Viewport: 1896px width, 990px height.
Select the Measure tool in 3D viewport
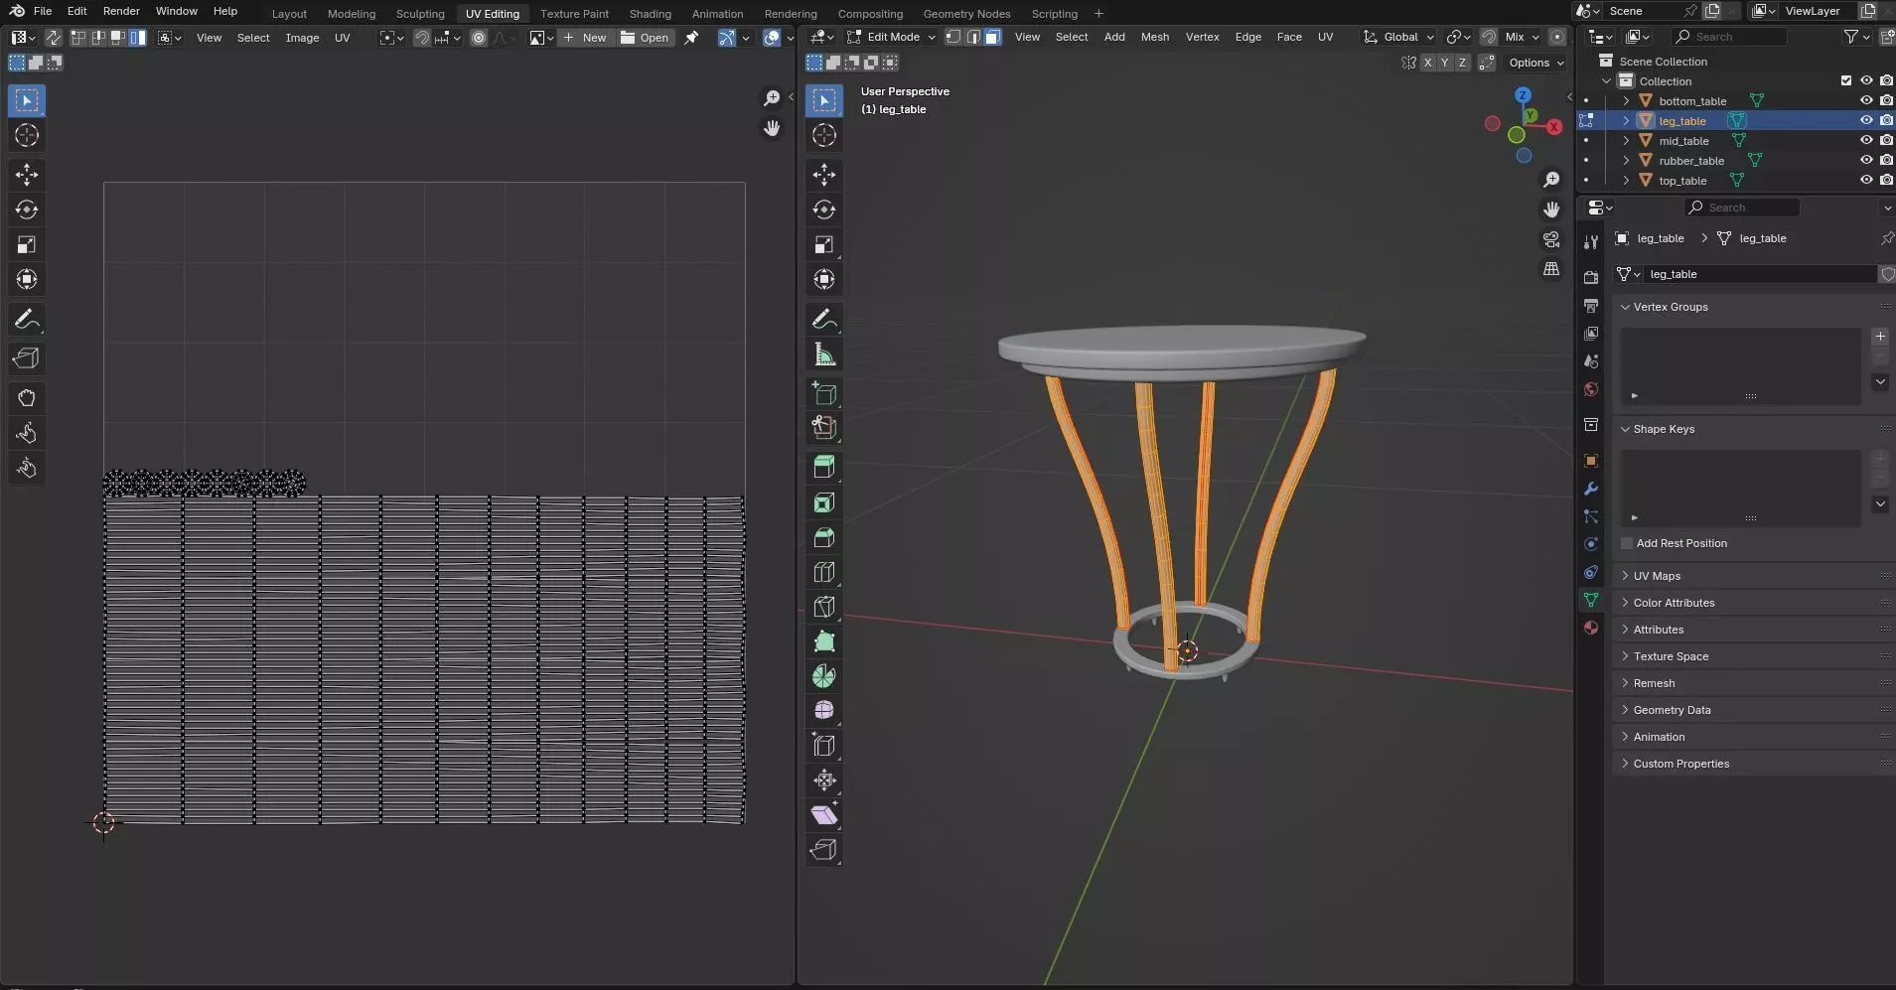point(824,354)
